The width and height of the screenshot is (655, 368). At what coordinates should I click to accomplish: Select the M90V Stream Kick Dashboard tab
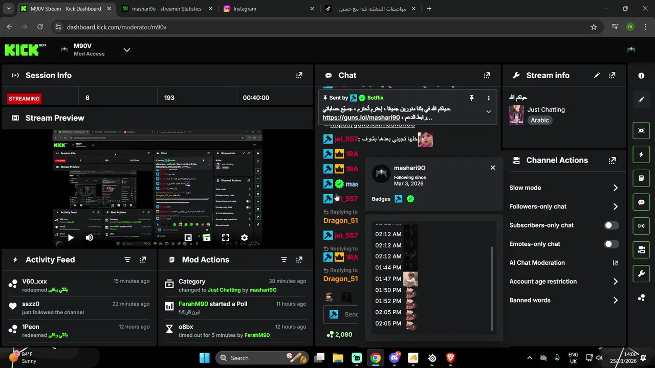click(x=65, y=9)
